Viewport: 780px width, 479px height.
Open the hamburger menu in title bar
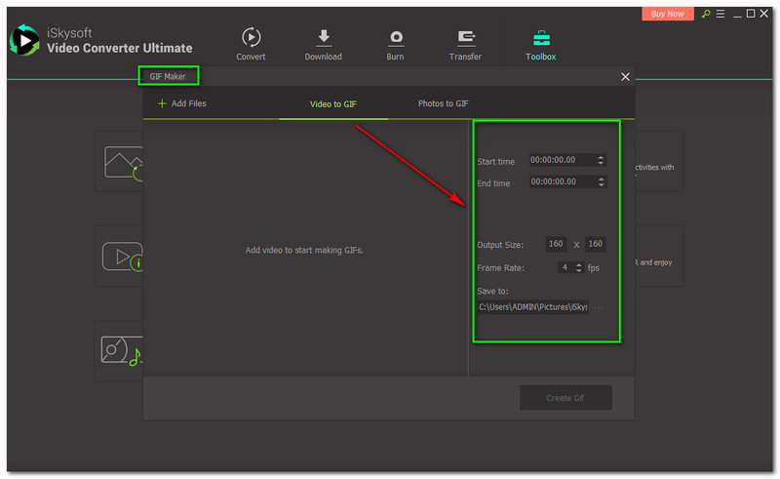click(x=721, y=14)
